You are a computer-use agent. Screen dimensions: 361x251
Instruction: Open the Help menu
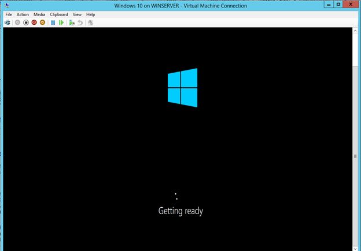coord(90,14)
